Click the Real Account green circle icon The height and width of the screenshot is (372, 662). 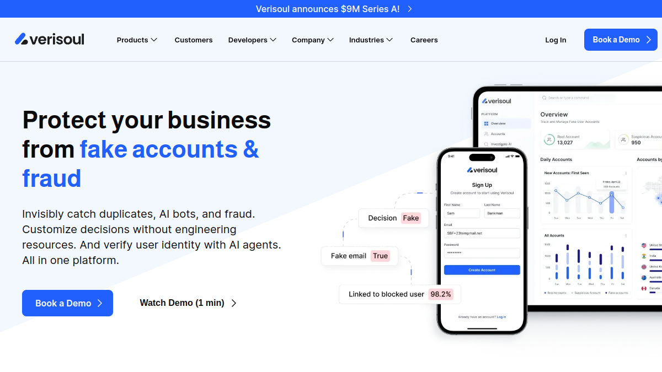(549, 140)
